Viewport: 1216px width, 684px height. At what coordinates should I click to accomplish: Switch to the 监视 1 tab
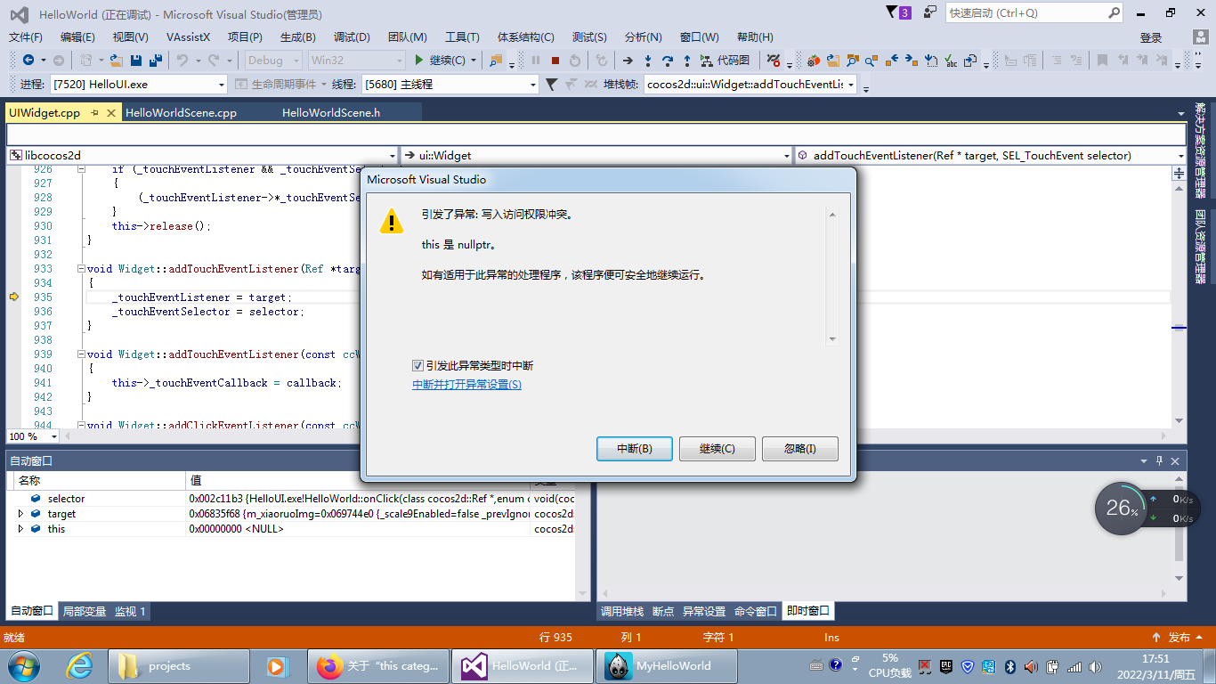click(130, 612)
